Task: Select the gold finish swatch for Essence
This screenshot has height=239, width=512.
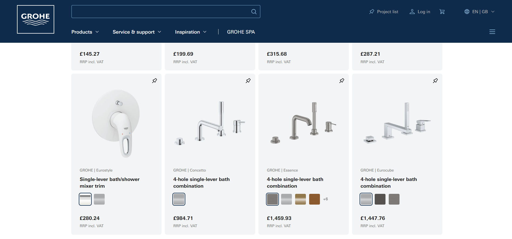Action: [300, 199]
